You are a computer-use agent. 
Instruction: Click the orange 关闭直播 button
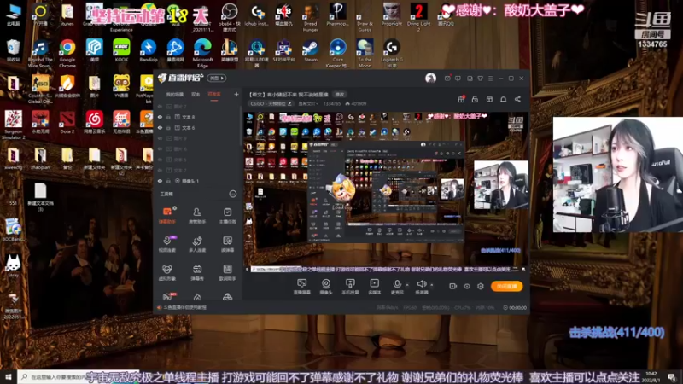506,286
